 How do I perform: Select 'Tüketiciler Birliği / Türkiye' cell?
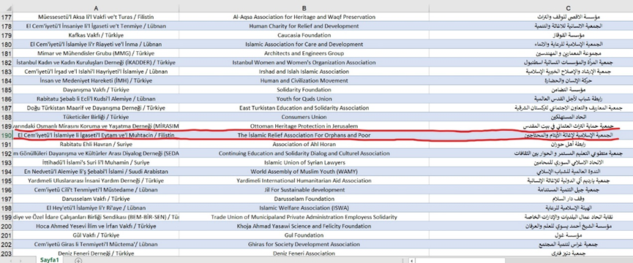click(x=96, y=117)
